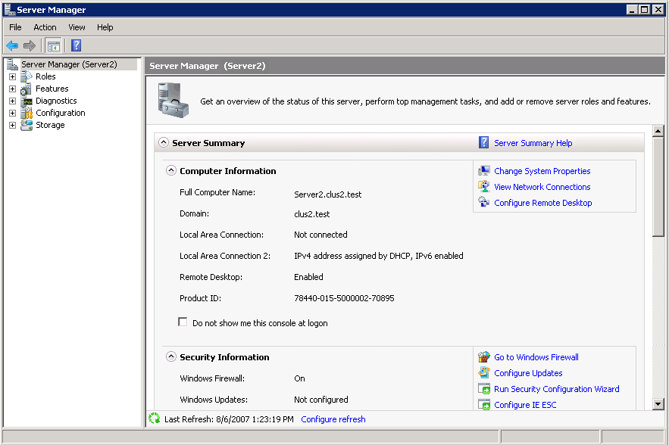Click the Configure IE ESC icon

click(484, 404)
